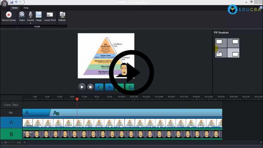Choose the A with B inset mix button
Image resolution: width=263 pixels, height=148 pixels.
[x=99, y=87]
